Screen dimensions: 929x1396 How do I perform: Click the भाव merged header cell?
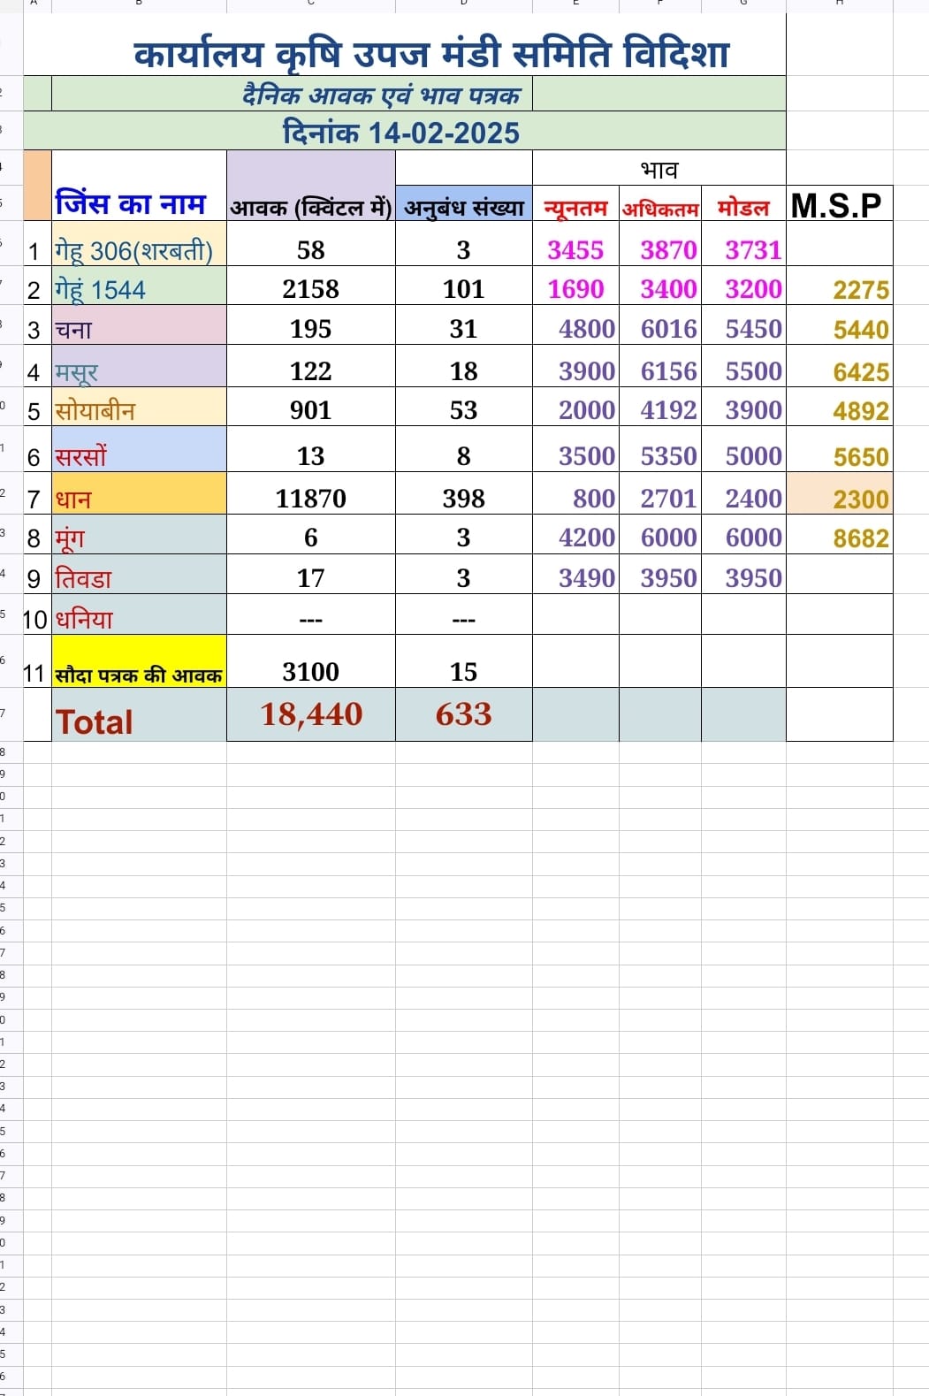point(659,169)
